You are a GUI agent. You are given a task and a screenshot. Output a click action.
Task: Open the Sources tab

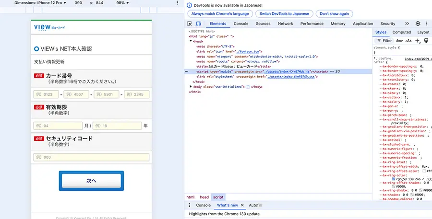tap(263, 23)
